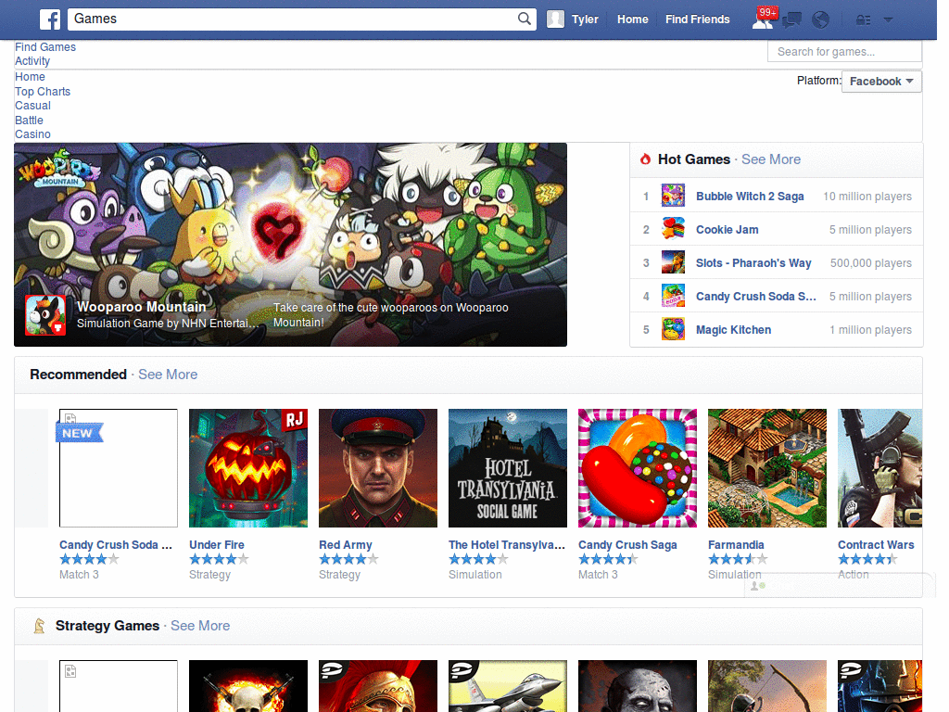Open the Battle games category
Image resolution: width=949 pixels, height=712 pixels.
pos(29,120)
